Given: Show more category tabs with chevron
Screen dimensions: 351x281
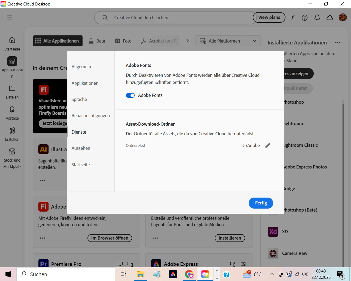Looking at the screenshot, I should point(188,41).
